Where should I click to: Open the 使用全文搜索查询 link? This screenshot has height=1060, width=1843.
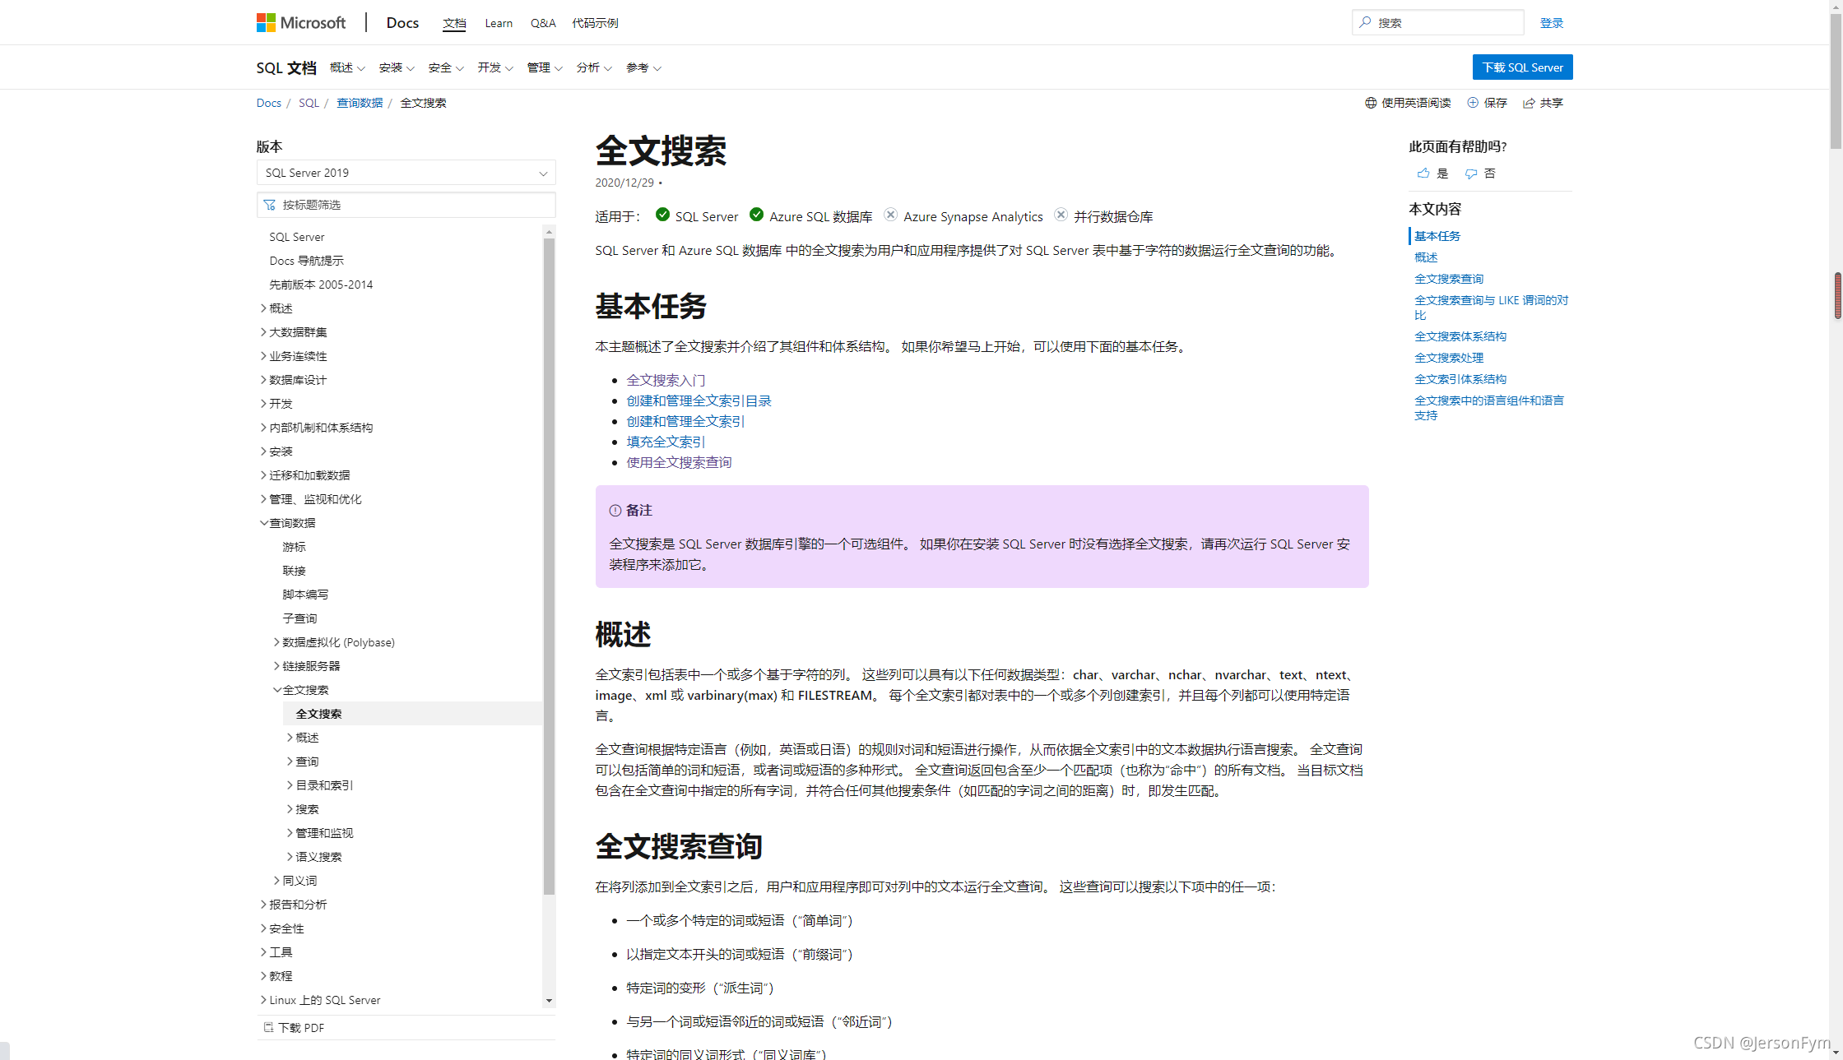(679, 462)
